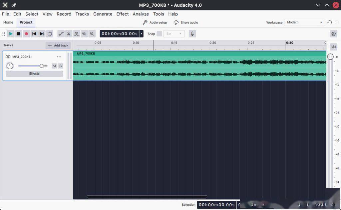Start recording with the red Record button

pos(26,34)
